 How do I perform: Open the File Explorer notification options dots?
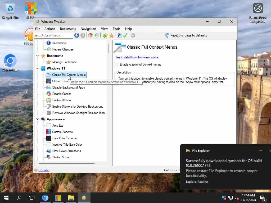(x=260, y=151)
